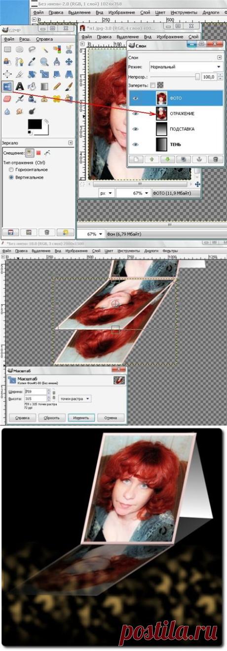Select the Select by Color tool
The image size is (227, 651).
57,49
